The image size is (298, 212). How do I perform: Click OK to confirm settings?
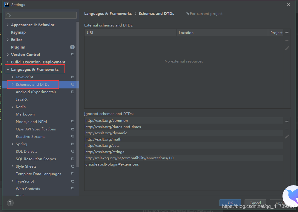[230, 203]
